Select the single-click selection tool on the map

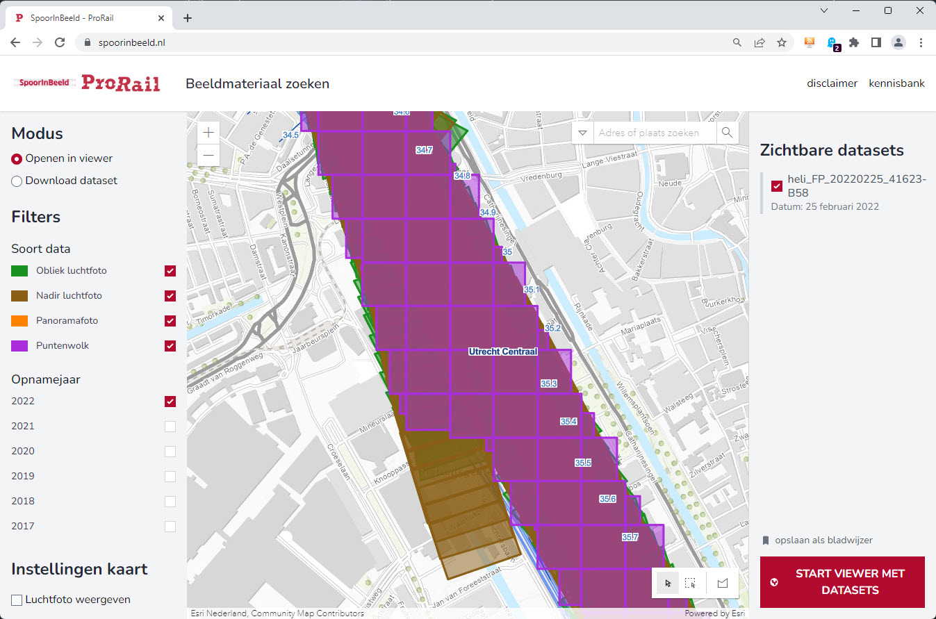[x=667, y=584]
